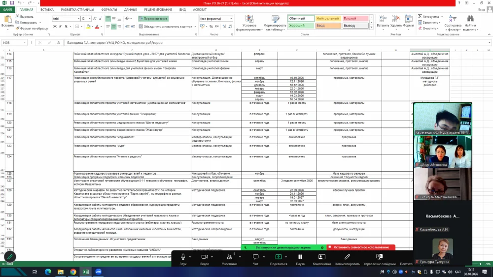The height and width of the screenshot is (277, 493).
Task: Stop sharing (Остановить совместное использование)
Action: click(361, 247)
